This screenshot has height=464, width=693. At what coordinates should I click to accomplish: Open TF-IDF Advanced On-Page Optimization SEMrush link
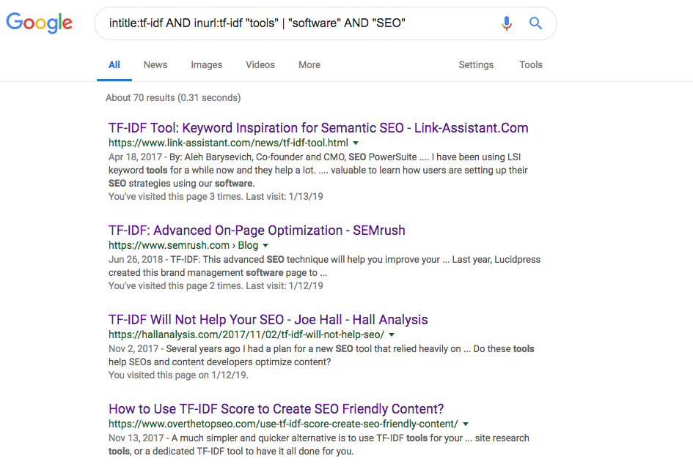pyautogui.click(x=257, y=231)
